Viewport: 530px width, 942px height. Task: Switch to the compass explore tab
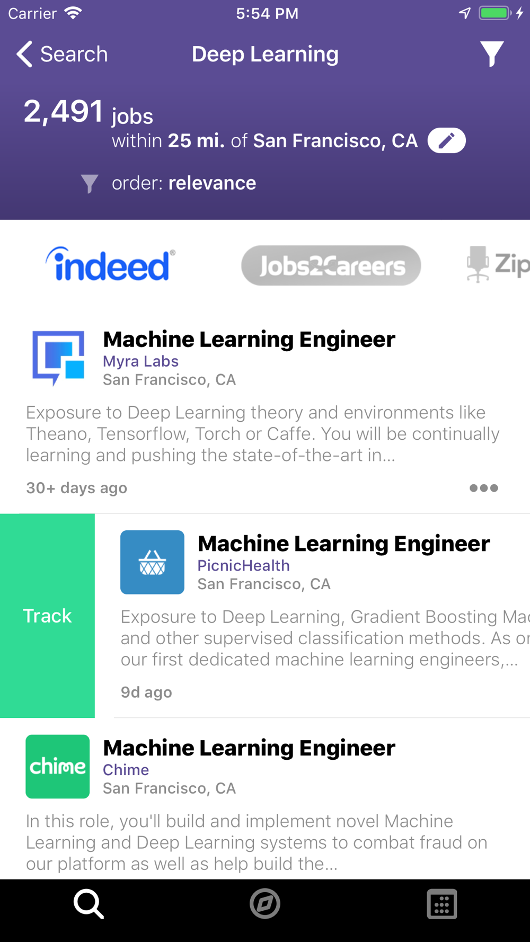point(265,904)
